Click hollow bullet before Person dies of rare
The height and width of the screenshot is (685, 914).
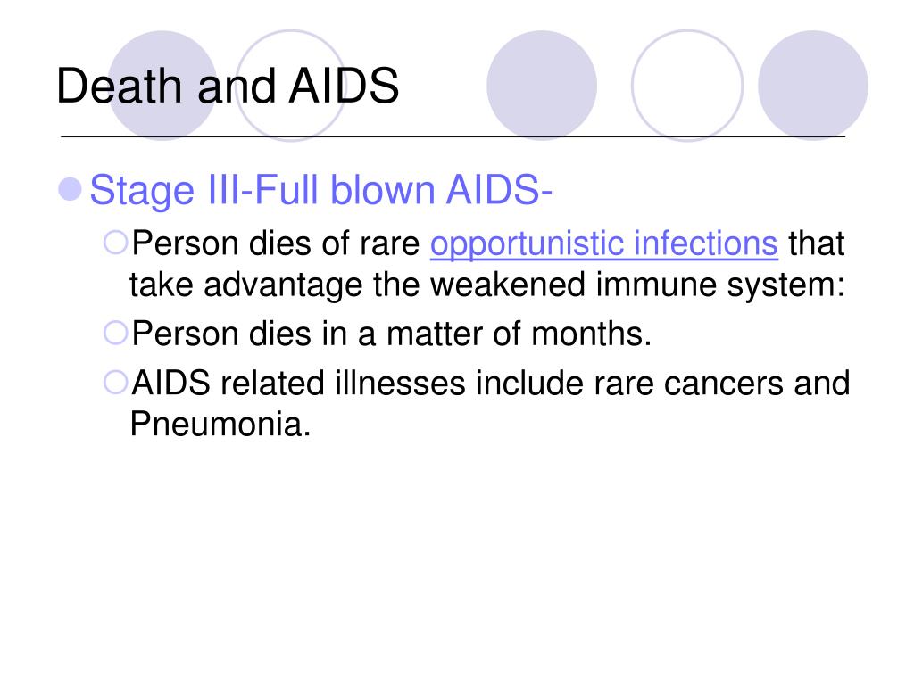click(x=115, y=243)
